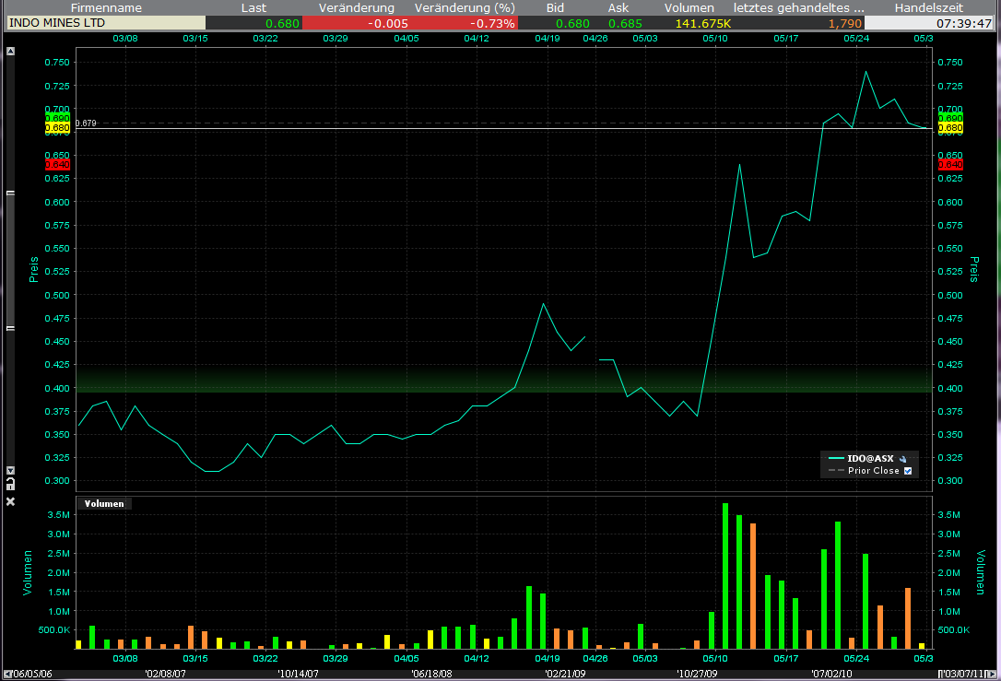
Task: Click the 0.679 prior close line label
Action: point(87,123)
